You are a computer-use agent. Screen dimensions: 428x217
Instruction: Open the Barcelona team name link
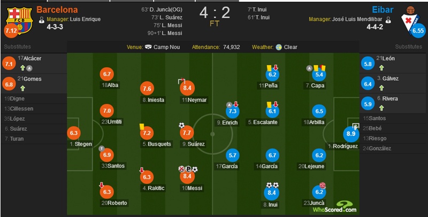point(57,10)
